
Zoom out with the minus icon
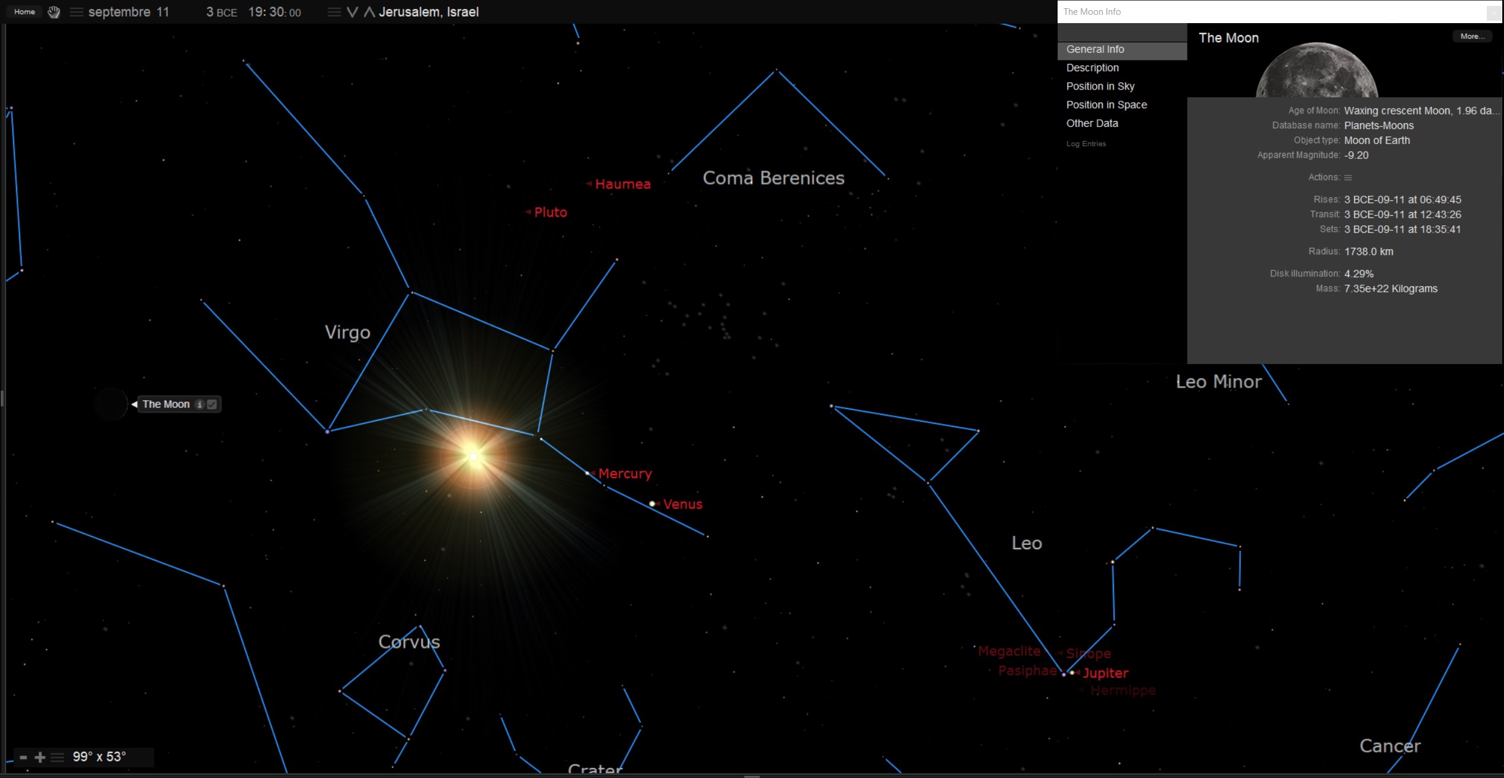(x=23, y=757)
